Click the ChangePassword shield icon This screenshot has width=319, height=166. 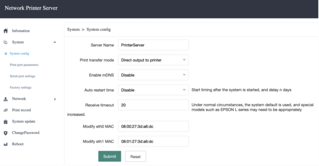[x=5, y=133]
